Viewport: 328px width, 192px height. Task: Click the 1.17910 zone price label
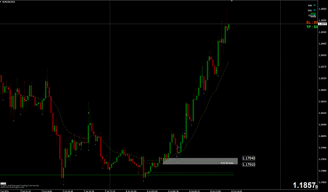tap(249, 165)
